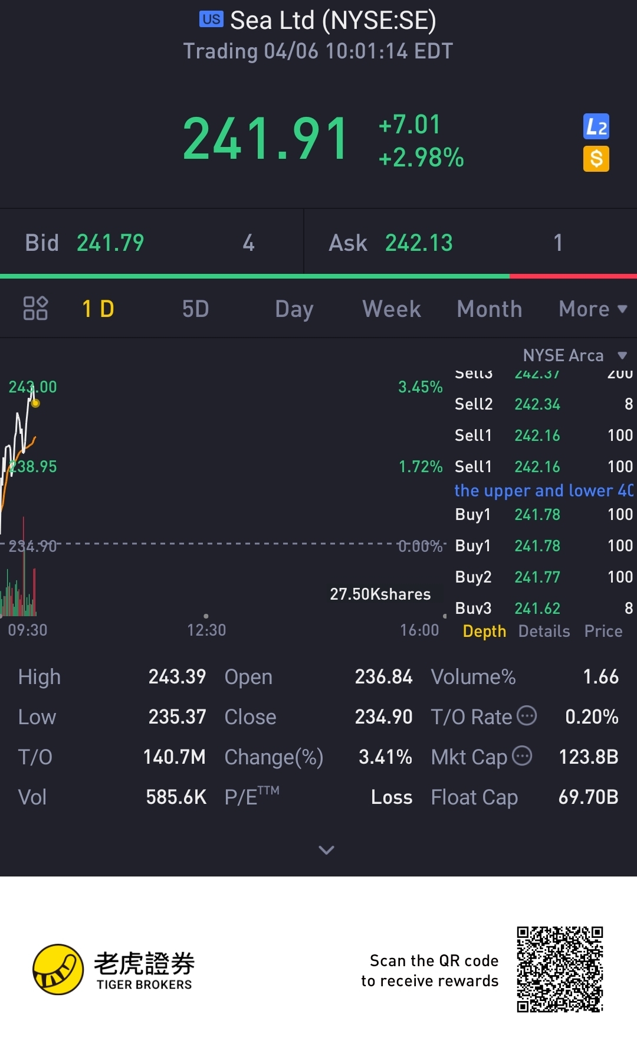Open the More timeframe dropdown

tap(592, 309)
